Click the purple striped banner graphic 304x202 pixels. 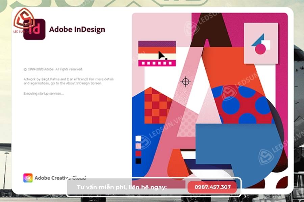point(157,44)
